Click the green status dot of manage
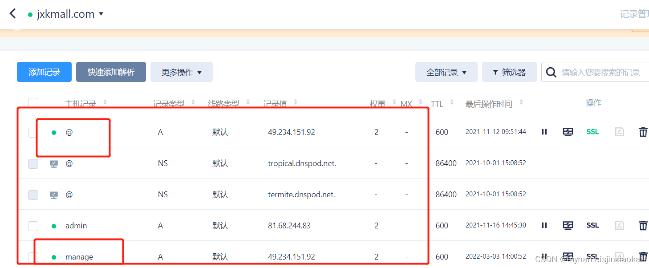This screenshot has height=268, width=649. 54,257
